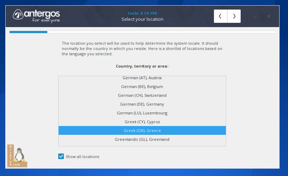The image size is (288, 176).
Task: Choose Greenlandic (GL), Greenland entry
Action: pyautogui.click(x=142, y=139)
